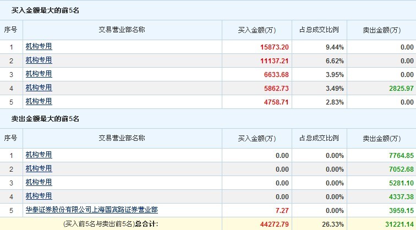
Task: Open 华泰证券上海国宾路证券营业部 link
Action: pos(92,210)
